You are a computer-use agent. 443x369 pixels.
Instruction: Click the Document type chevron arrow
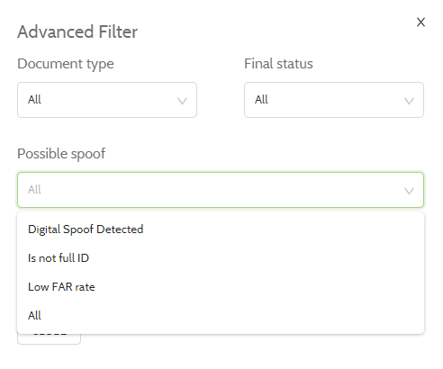[x=182, y=101]
